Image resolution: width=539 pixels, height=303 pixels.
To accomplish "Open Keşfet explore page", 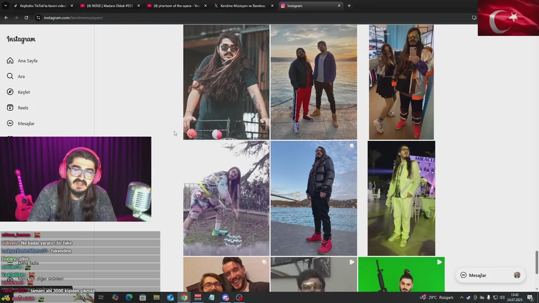I will tap(18, 92).
